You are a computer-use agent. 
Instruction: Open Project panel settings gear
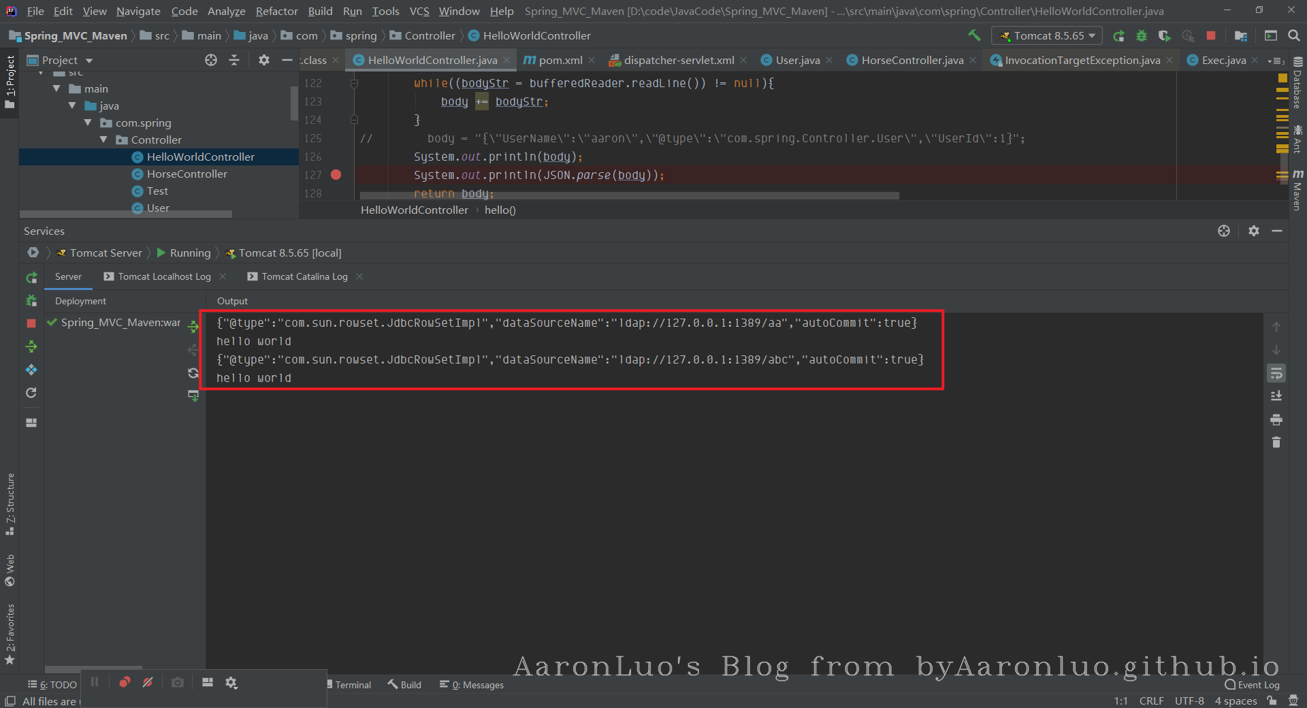(264, 60)
